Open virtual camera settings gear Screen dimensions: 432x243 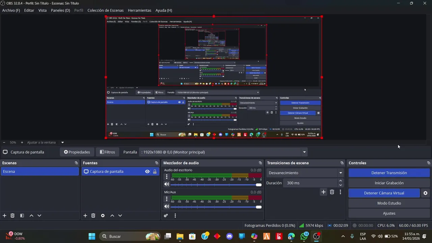click(425, 193)
